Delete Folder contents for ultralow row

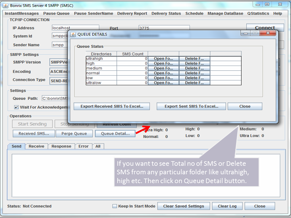pos(194,83)
